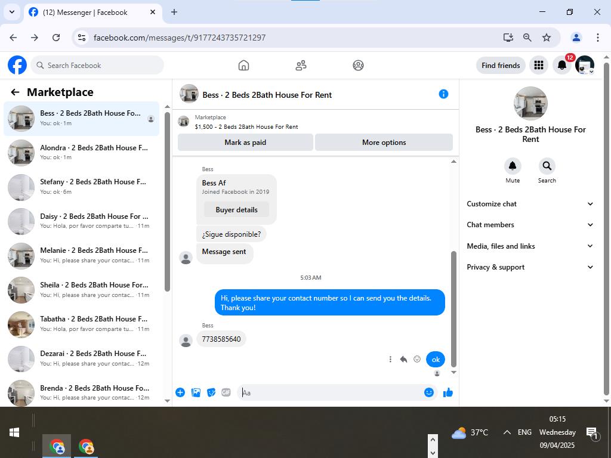The image size is (611, 458).
Task: Click the conversation list scrollbar
Action: [167, 202]
